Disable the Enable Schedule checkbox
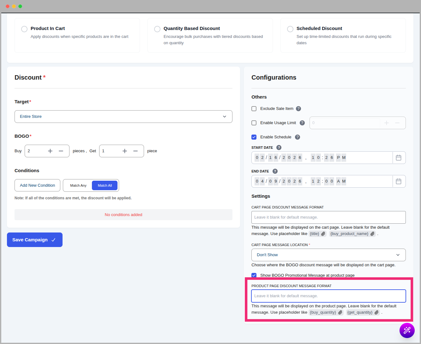Image resolution: width=421 pixels, height=344 pixels. pyautogui.click(x=254, y=137)
